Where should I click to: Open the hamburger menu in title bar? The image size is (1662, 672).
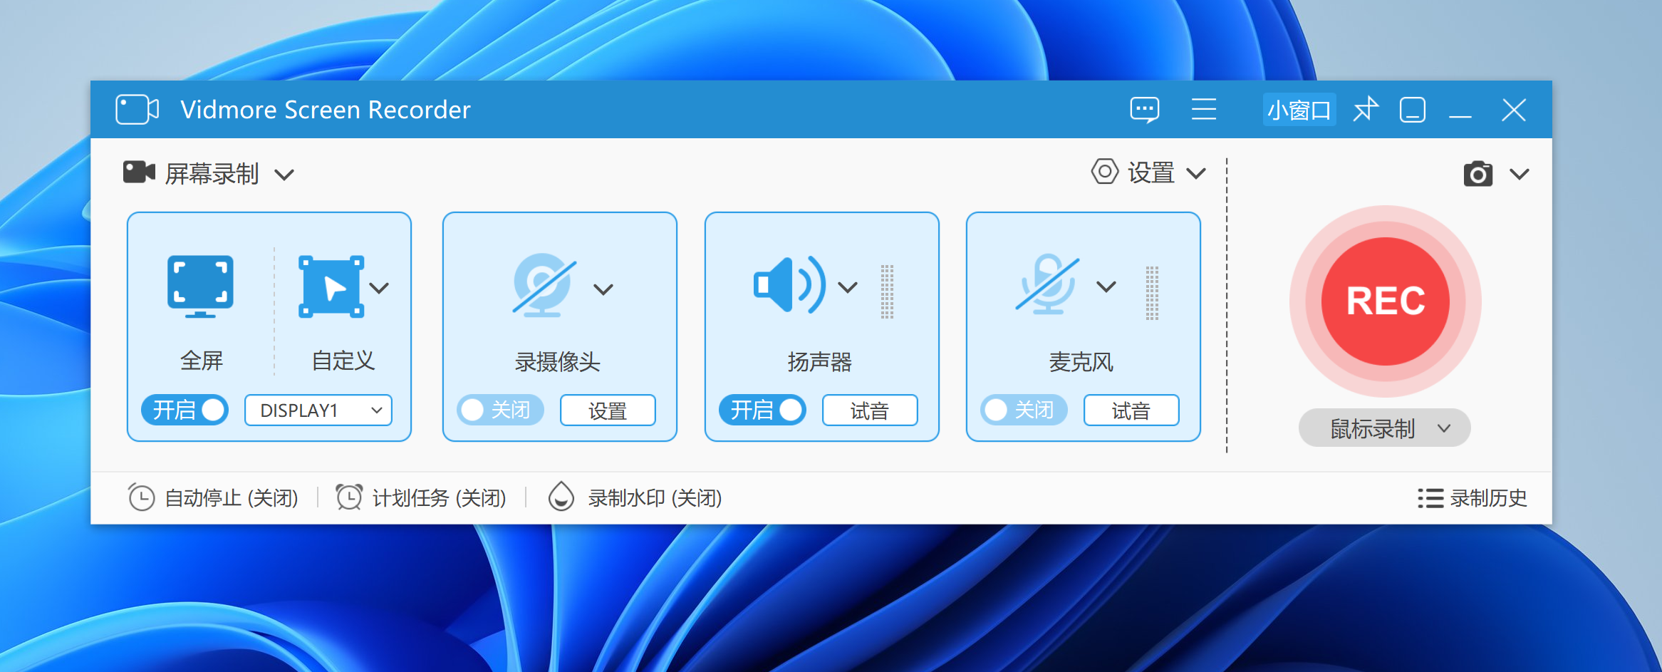(1204, 109)
